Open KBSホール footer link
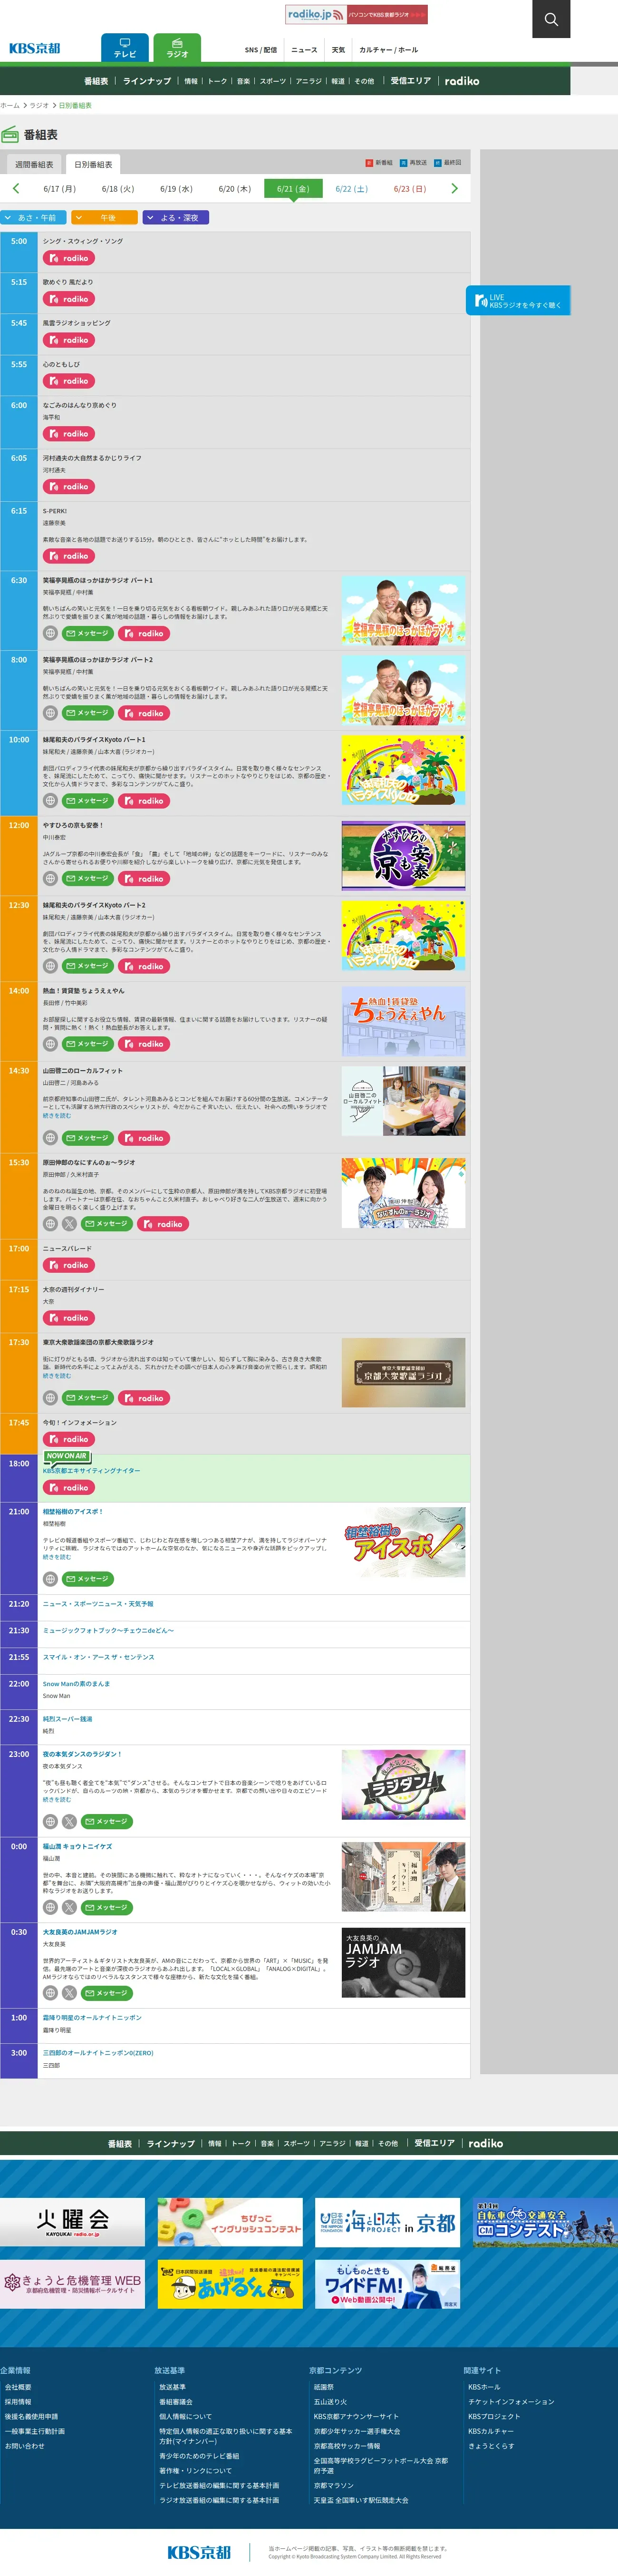Screen dimensions: 618x2576 pyautogui.click(x=484, y=2386)
